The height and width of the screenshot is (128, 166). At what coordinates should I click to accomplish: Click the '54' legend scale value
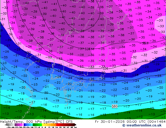point(75,127)
